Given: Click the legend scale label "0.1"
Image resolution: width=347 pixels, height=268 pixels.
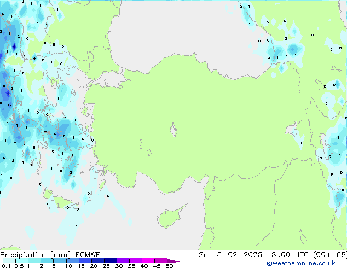Looking at the screenshot, I should point(6,266).
